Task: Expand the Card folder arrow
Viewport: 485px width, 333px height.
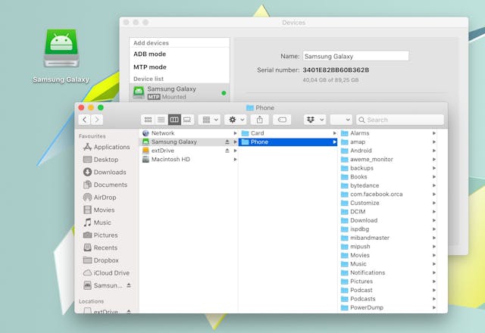Action: (x=335, y=133)
